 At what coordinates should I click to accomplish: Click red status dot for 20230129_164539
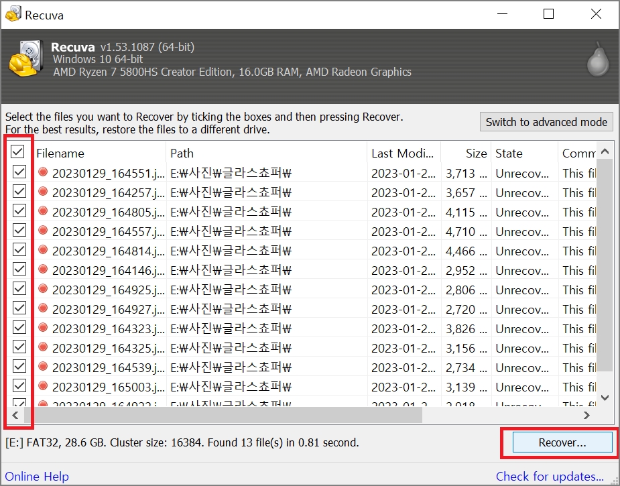[x=43, y=366]
